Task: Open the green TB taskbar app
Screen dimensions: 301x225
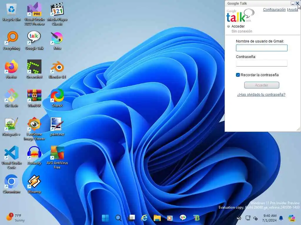Action: click(196, 218)
